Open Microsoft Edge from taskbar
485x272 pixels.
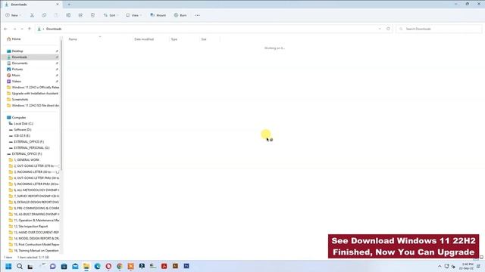point(98,266)
